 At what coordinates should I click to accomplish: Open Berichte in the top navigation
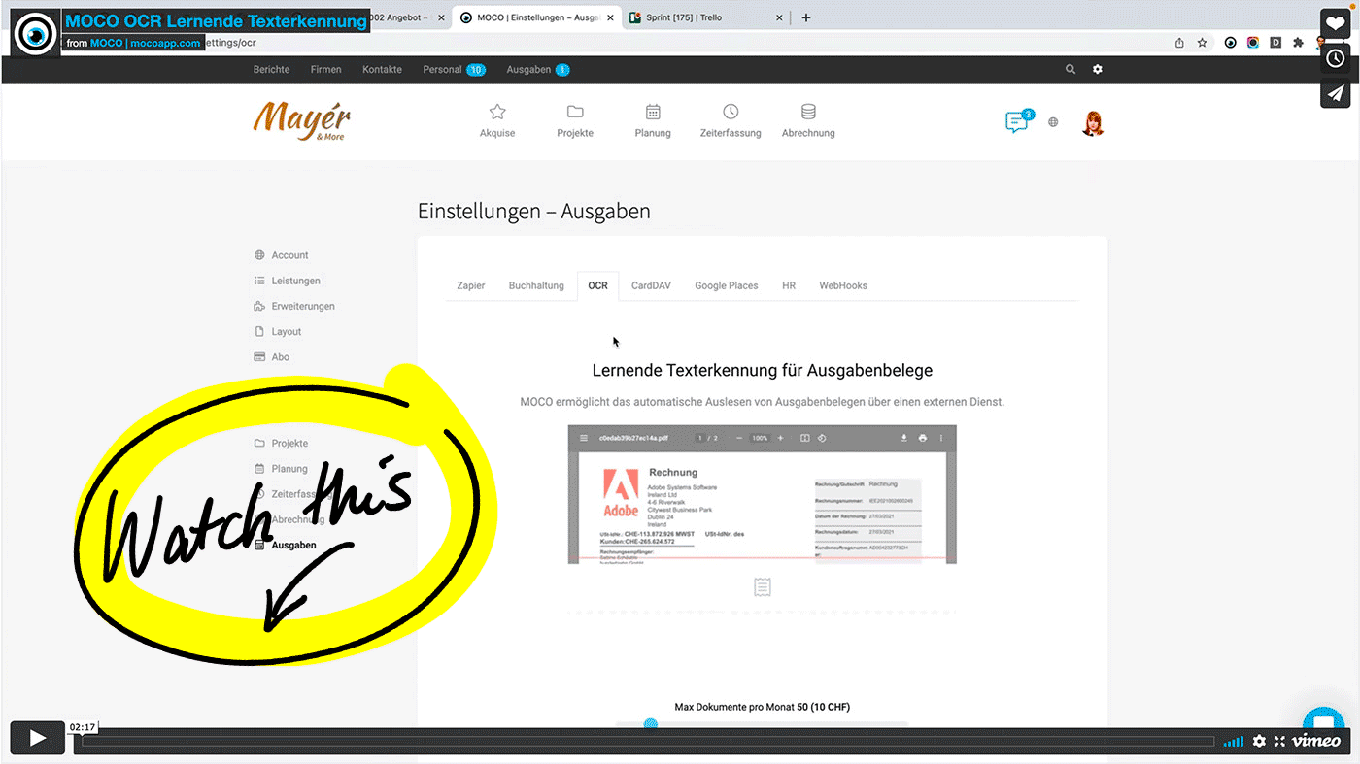pyautogui.click(x=271, y=70)
